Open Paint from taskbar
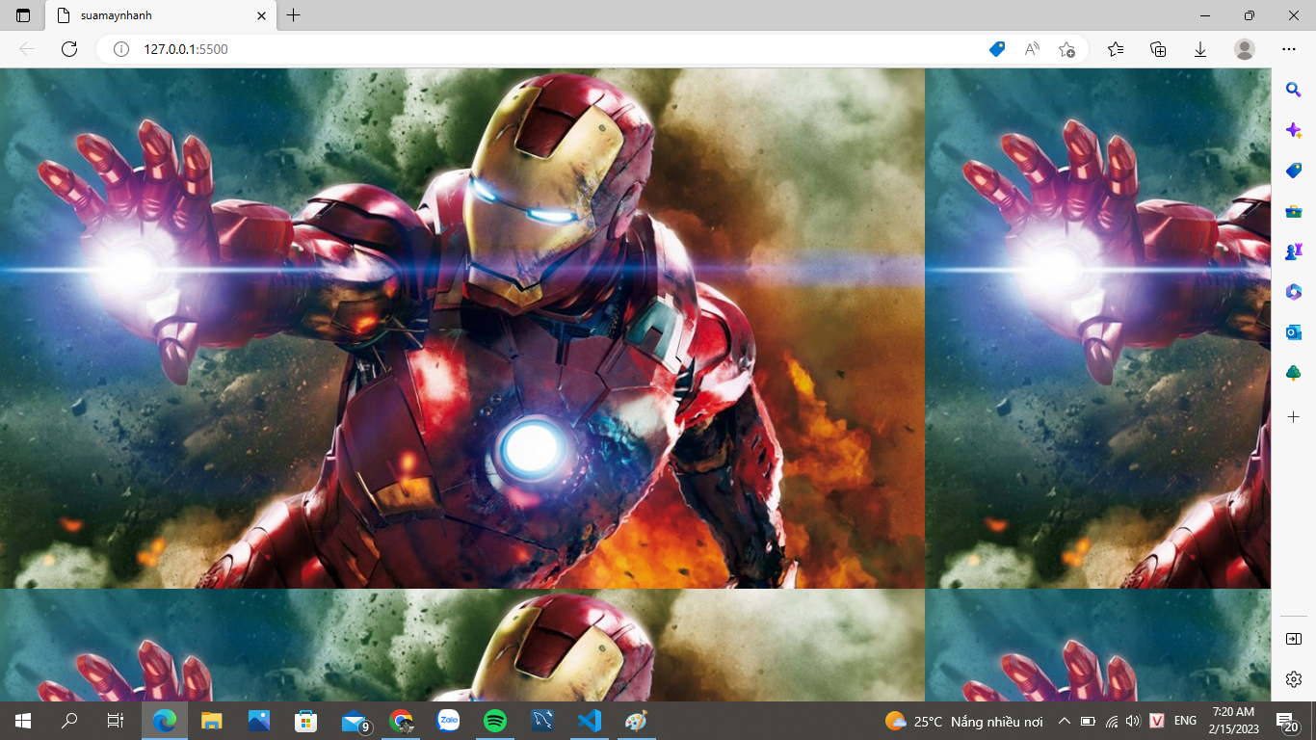Image resolution: width=1316 pixels, height=740 pixels. click(x=637, y=721)
